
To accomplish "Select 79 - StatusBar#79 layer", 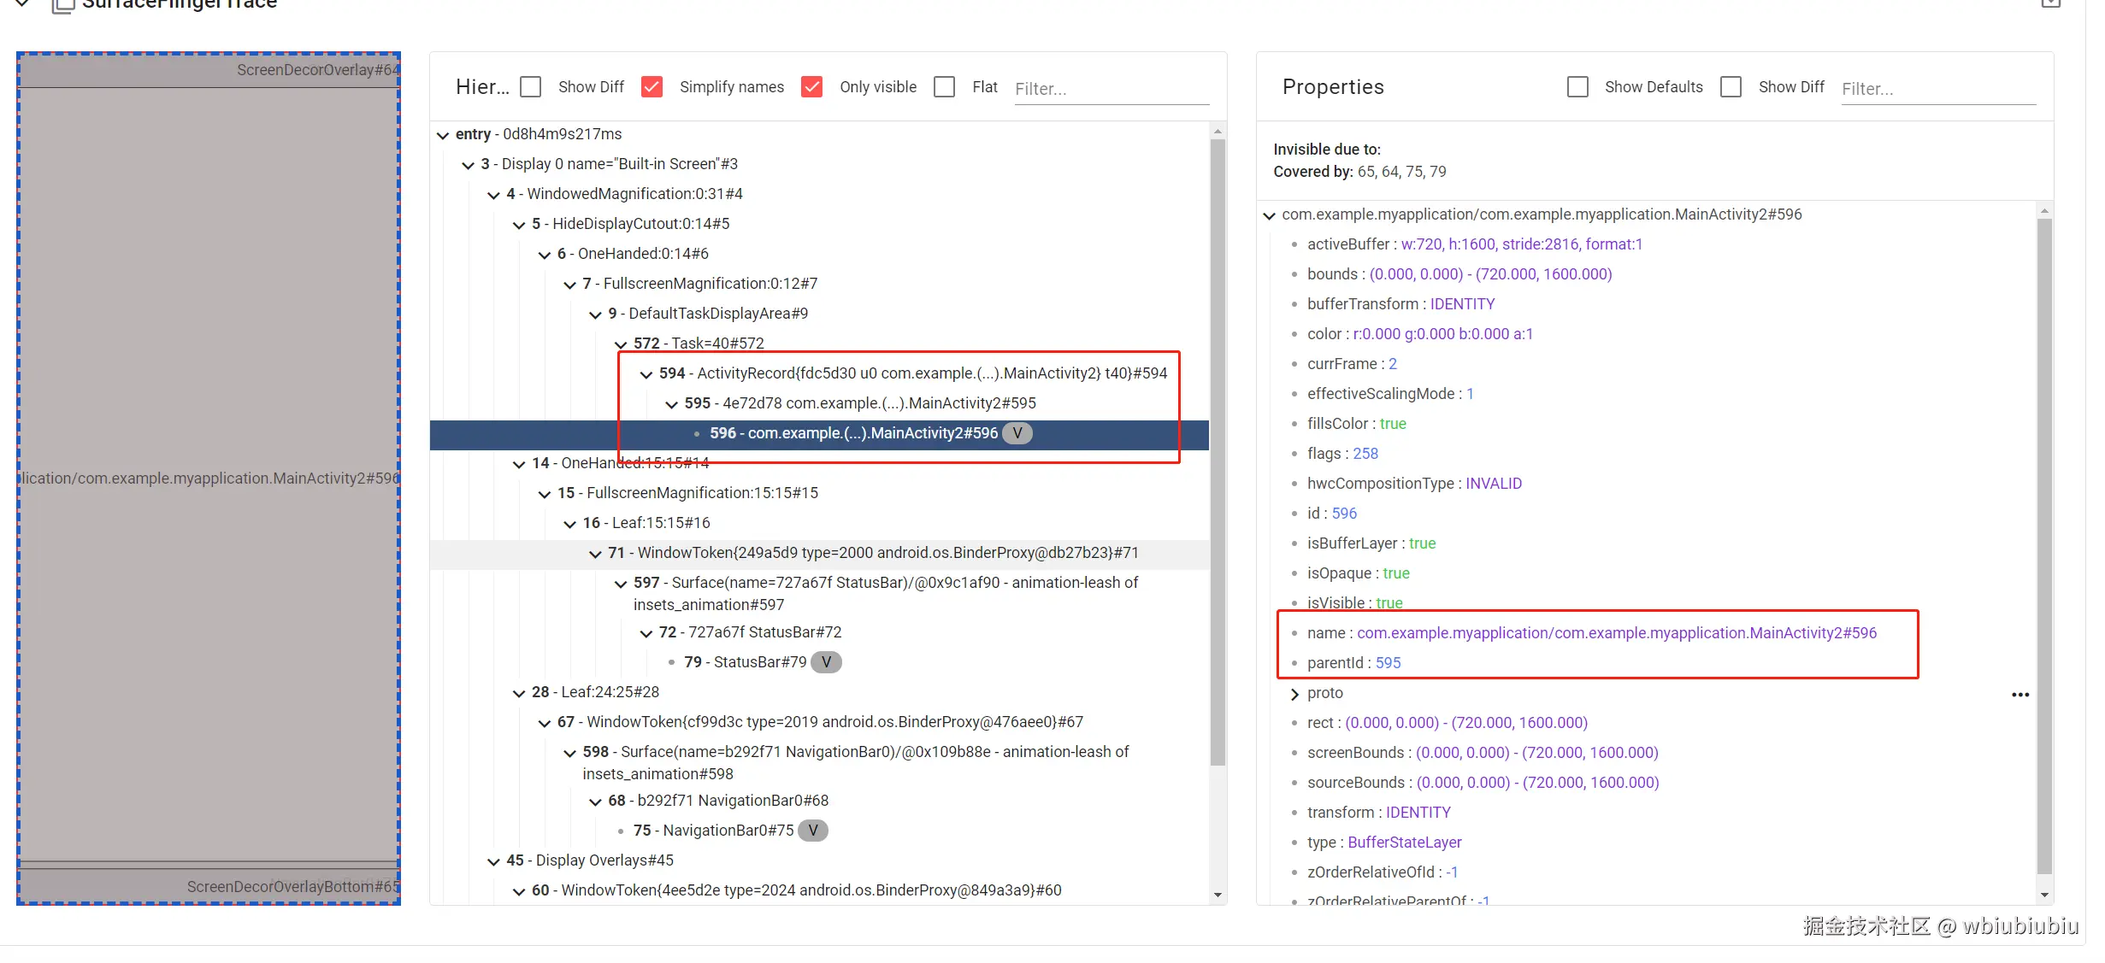I will (744, 662).
